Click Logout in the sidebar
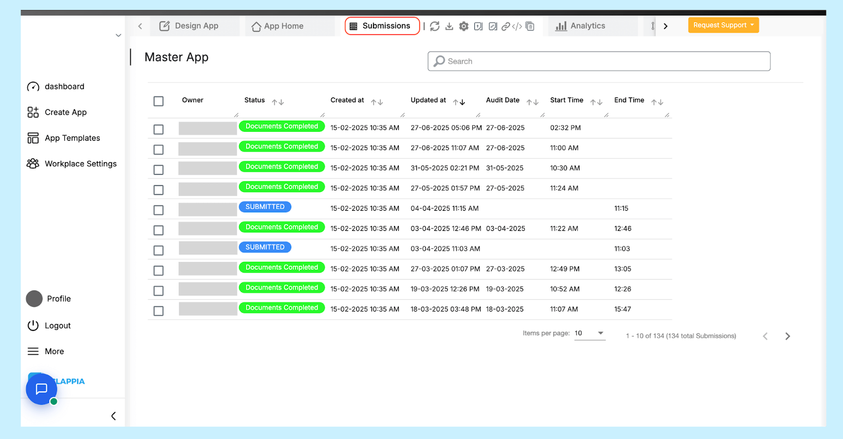The height and width of the screenshot is (439, 843). click(x=49, y=326)
